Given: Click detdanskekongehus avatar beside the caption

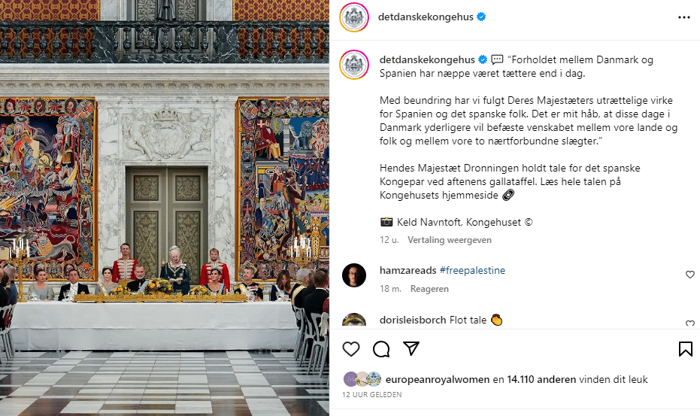Looking at the screenshot, I should pyautogui.click(x=354, y=65).
